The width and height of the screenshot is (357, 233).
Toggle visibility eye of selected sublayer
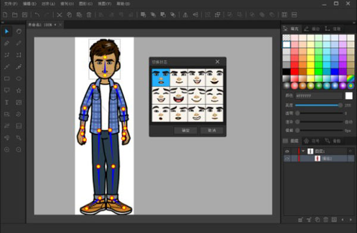pos(287,158)
